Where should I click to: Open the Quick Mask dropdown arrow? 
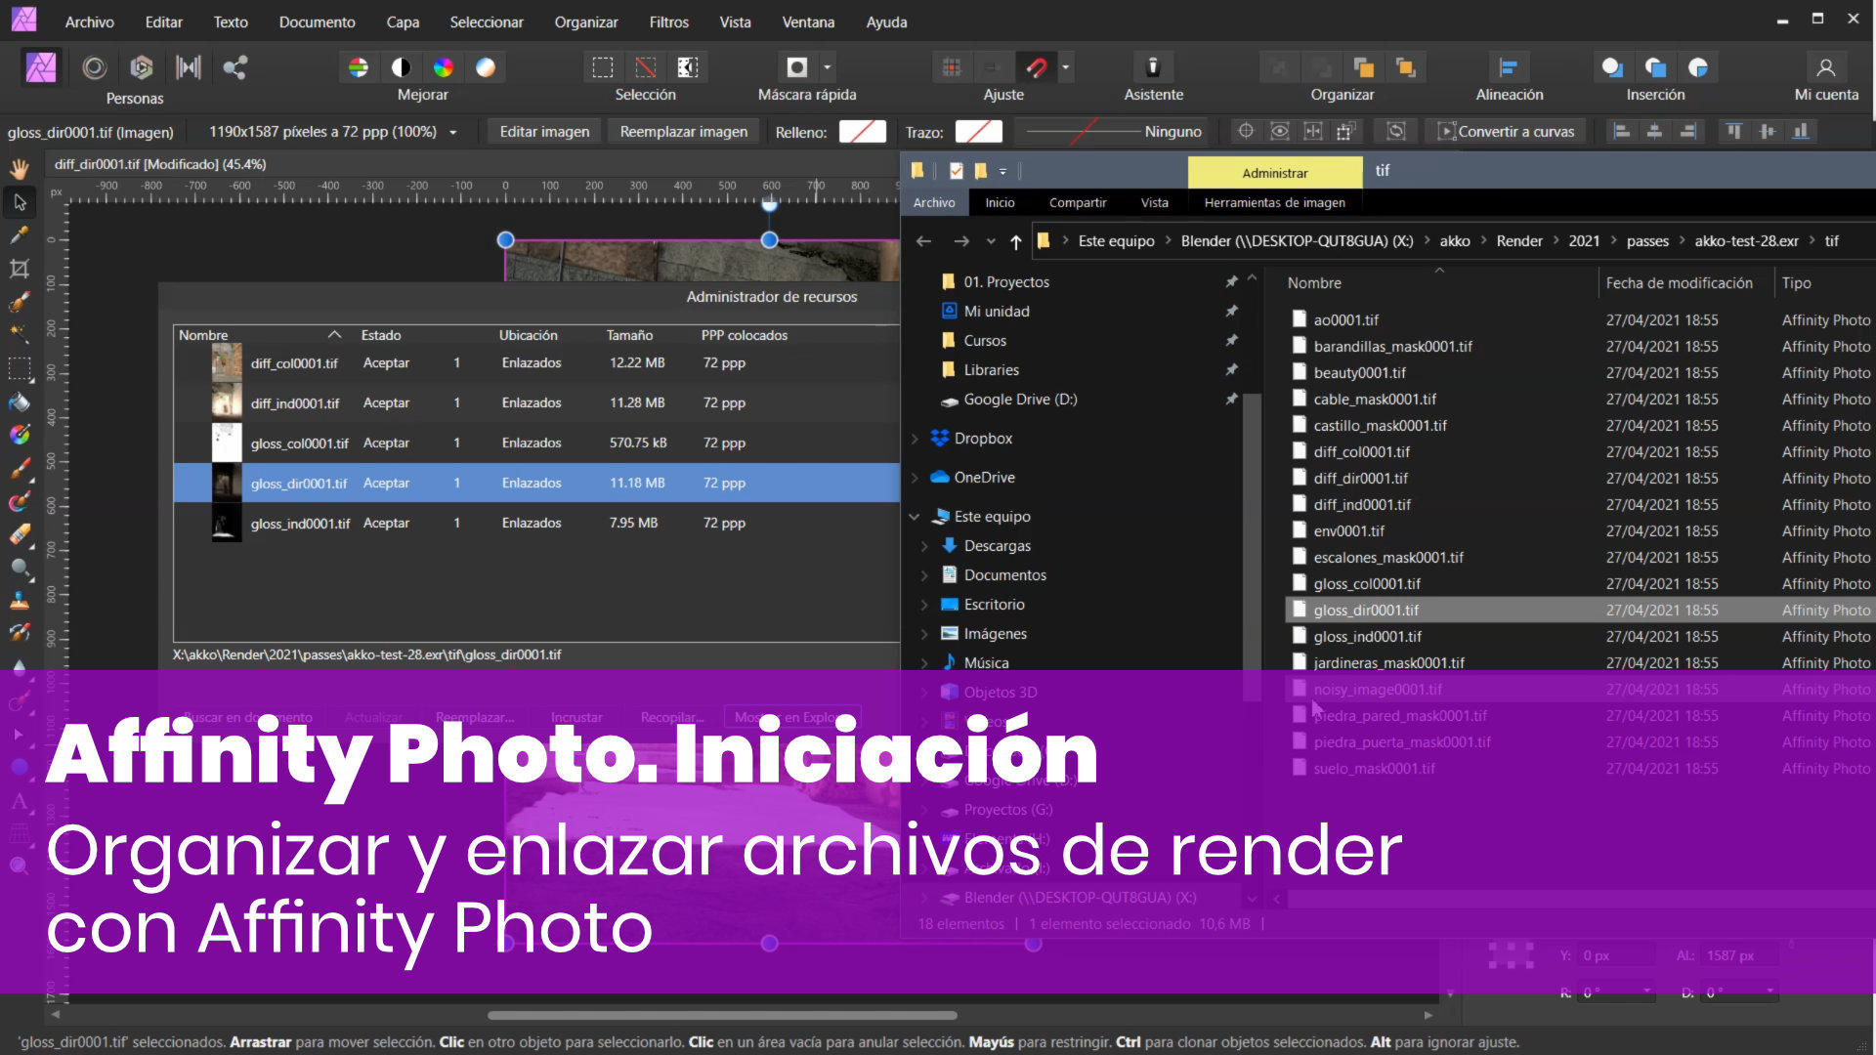(x=828, y=67)
